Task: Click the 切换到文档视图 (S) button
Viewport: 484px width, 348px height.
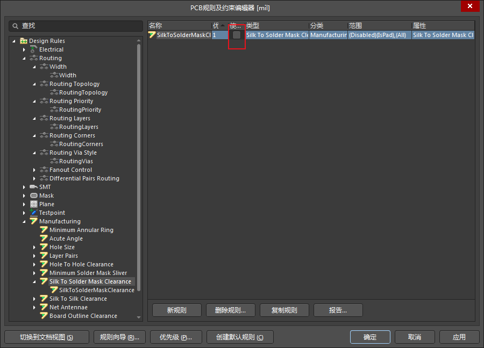Action: [47, 337]
